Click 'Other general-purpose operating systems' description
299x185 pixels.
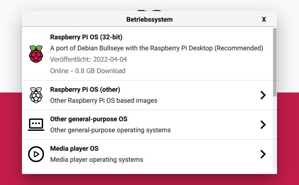(110, 130)
